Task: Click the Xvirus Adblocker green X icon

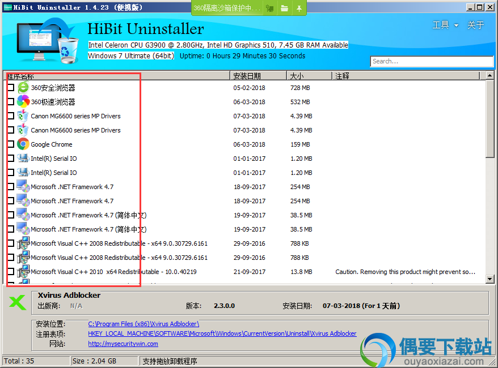Action: click(x=18, y=303)
